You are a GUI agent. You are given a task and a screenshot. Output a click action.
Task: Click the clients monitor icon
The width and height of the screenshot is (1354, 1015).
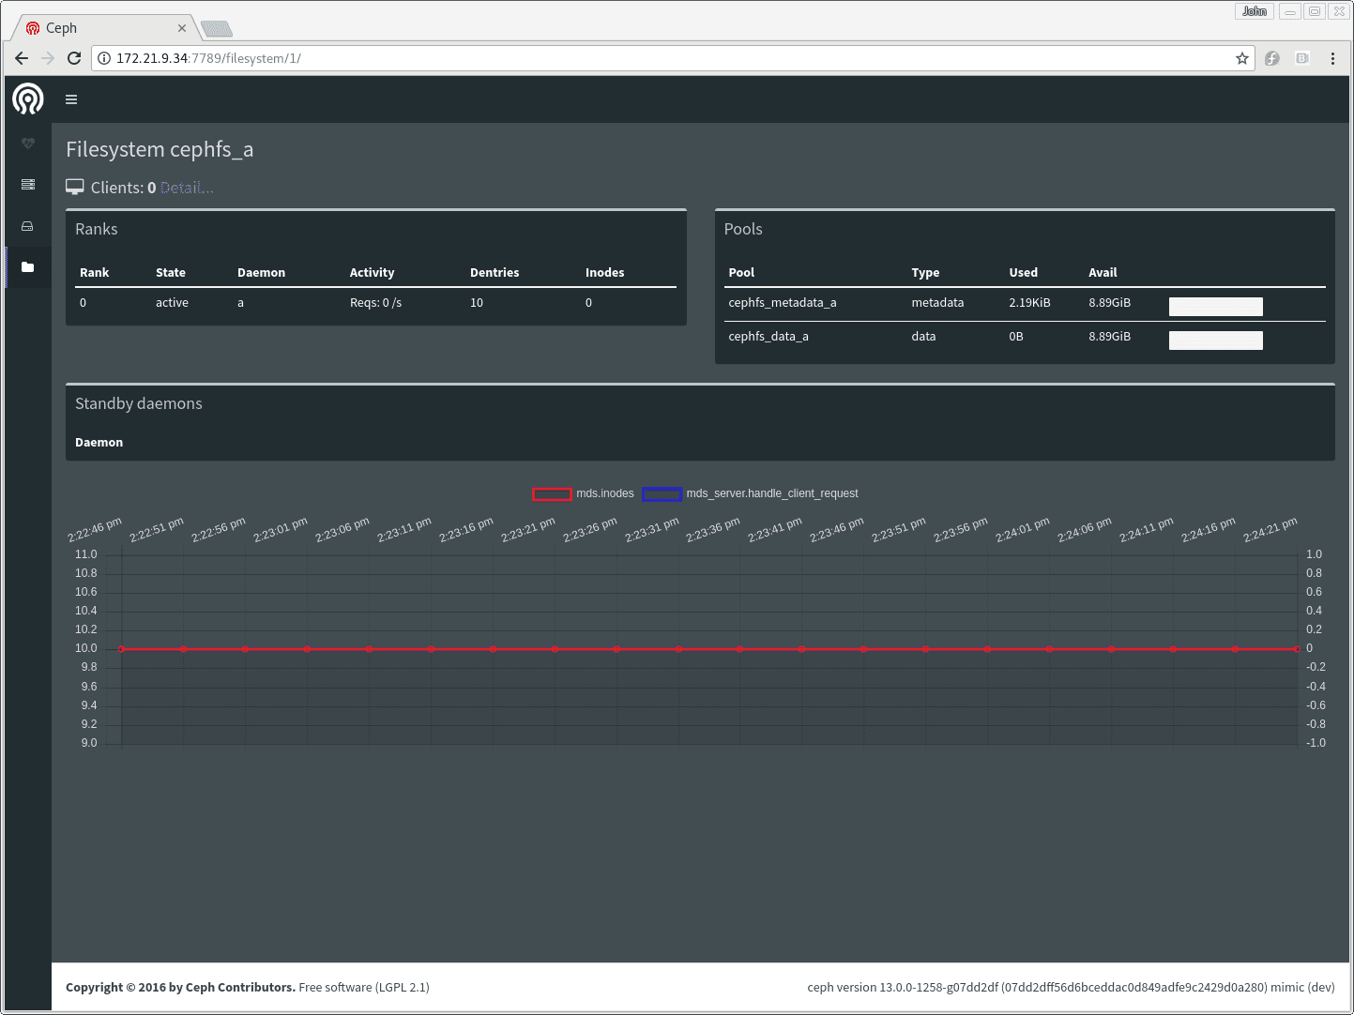point(75,188)
